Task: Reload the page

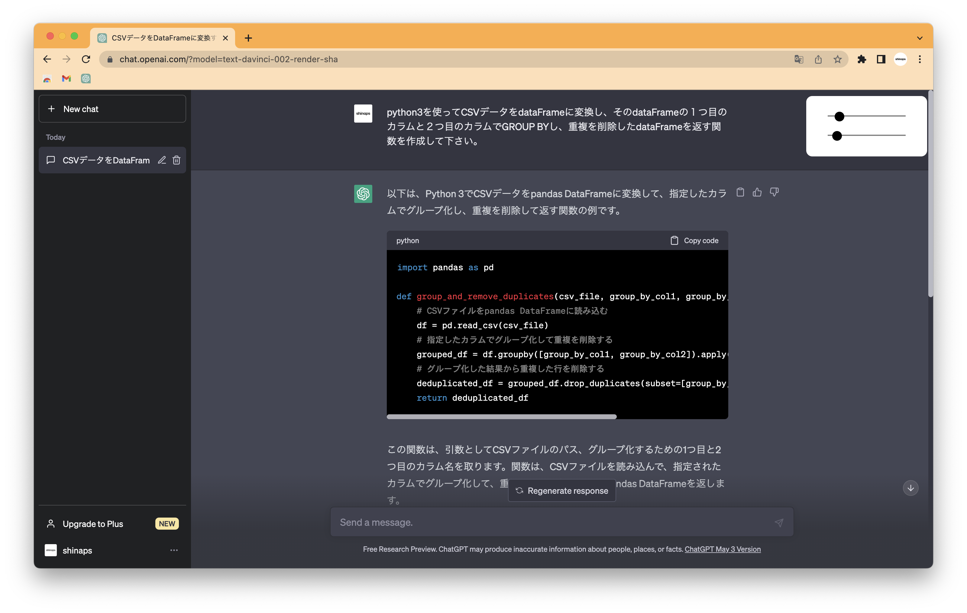Action: click(x=86, y=59)
